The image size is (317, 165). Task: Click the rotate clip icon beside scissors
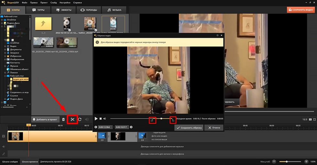click(x=80, y=119)
